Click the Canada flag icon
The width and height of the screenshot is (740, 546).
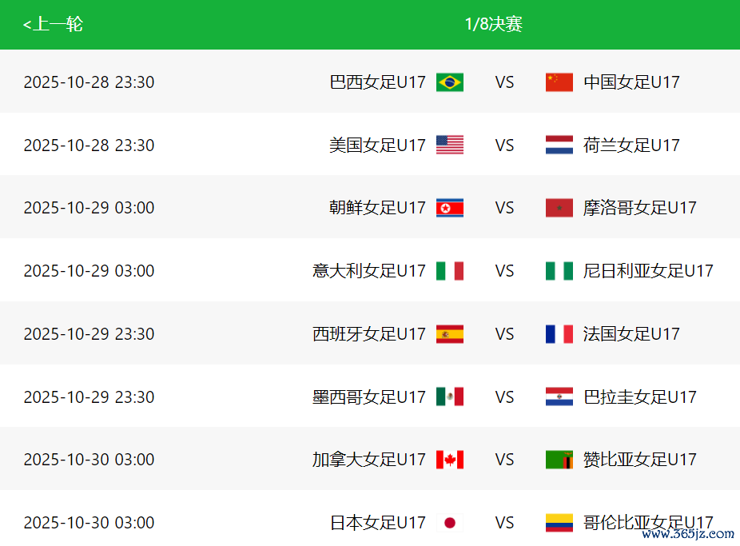pos(449,460)
